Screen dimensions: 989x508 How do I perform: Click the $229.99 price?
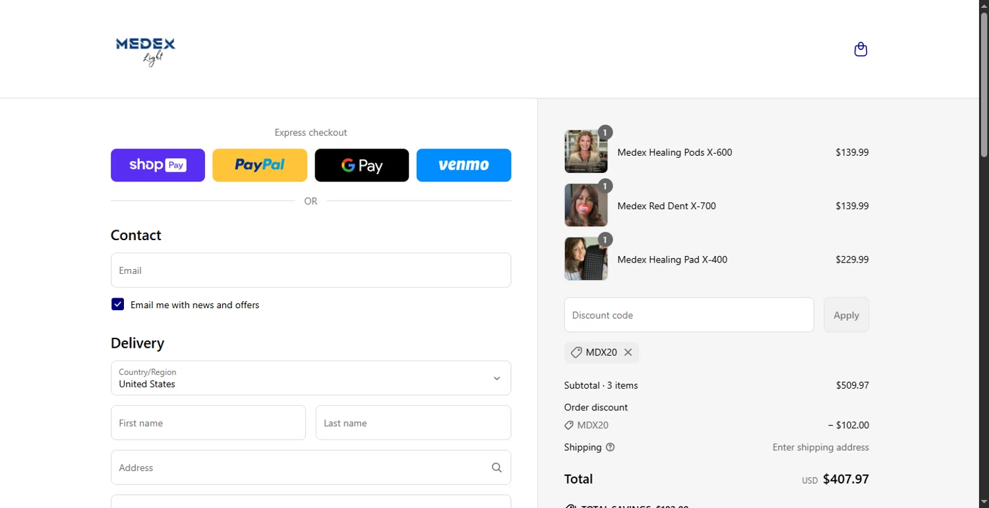(x=853, y=259)
